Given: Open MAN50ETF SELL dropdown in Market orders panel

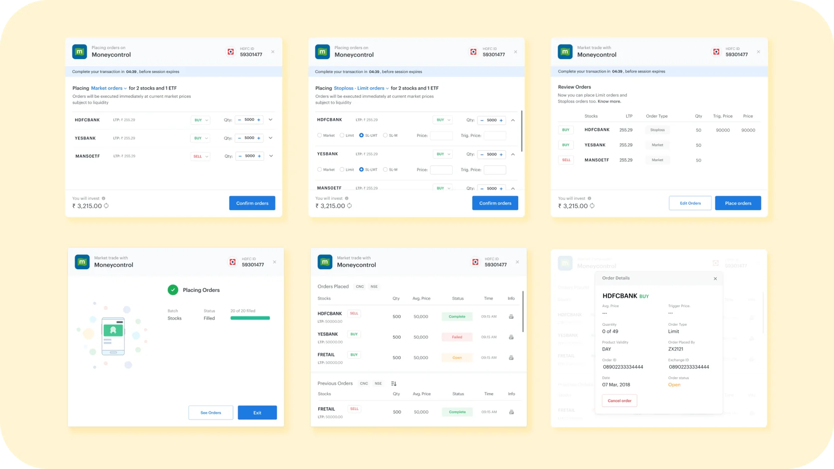Looking at the screenshot, I should pyautogui.click(x=200, y=156).
